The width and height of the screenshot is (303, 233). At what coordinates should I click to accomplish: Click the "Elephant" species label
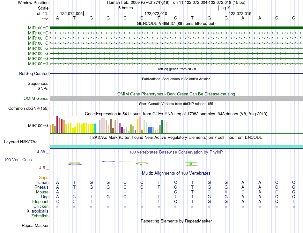coord(40,201)
